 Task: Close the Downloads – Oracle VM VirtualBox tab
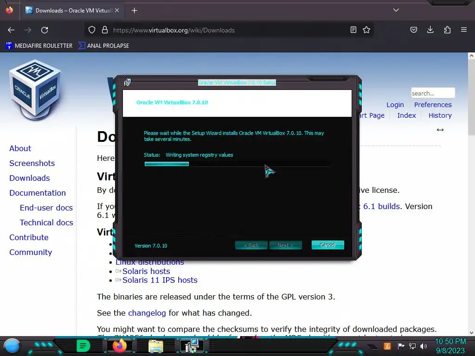(117, 10)
